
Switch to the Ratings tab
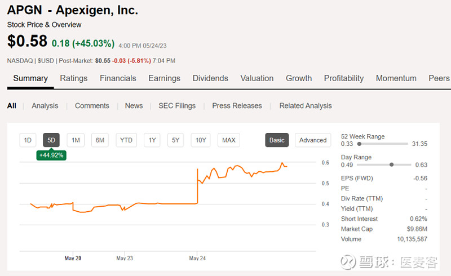pyautogui.click(x=73, y=78)
